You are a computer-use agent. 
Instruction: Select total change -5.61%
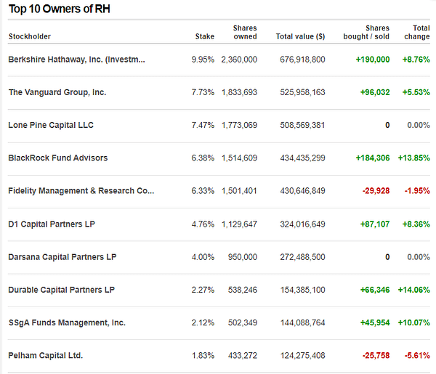(417, 355)
